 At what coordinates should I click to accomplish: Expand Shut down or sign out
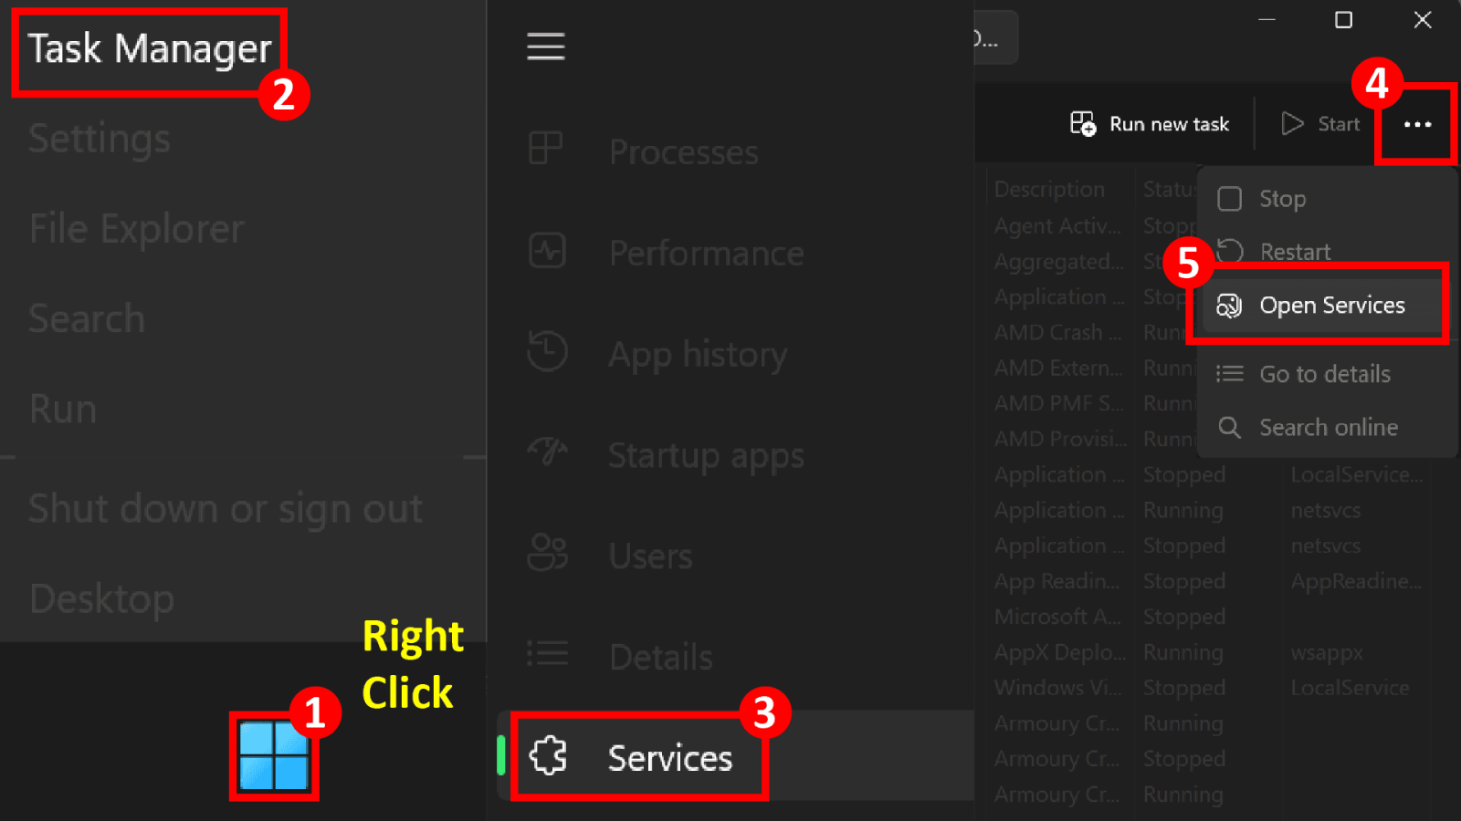(x=225, y=508)
